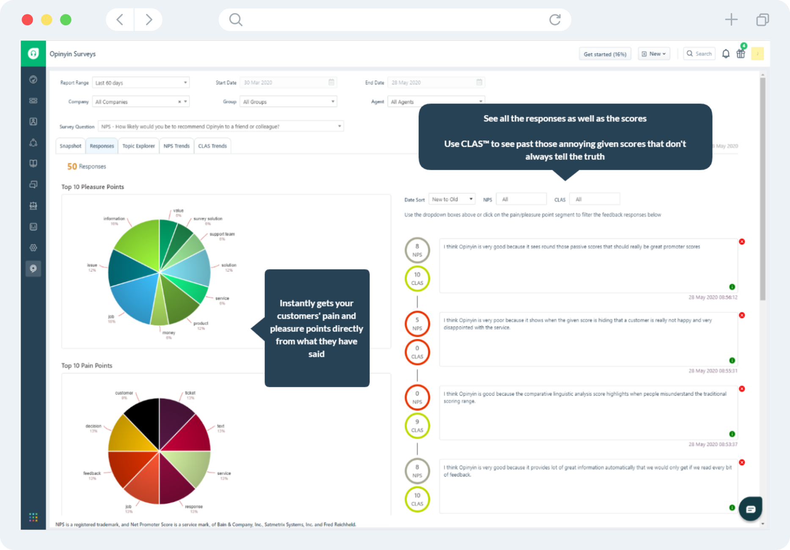Screen dimensions: 790x550
Task: Open the dashboard gauge icon in sidebar
Action: pyautogui.click(x=33, y=80)
